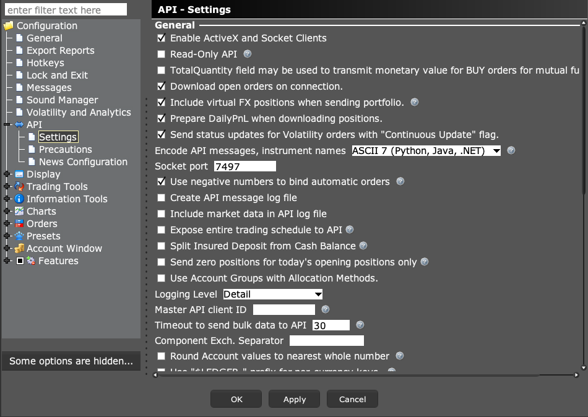Click the Display monitor icon
588x417 pixels.
pos(19,174)
